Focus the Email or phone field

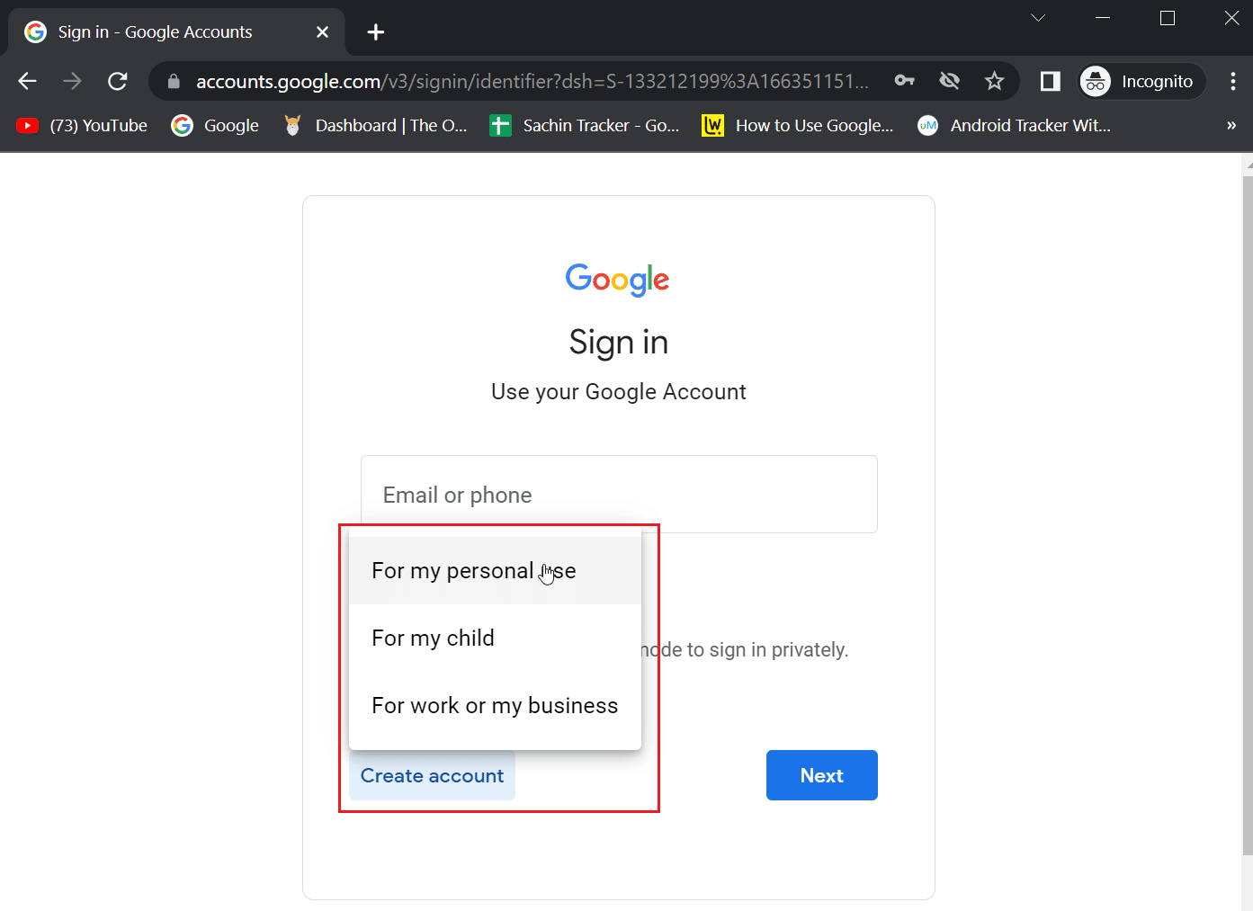point(619,494)
